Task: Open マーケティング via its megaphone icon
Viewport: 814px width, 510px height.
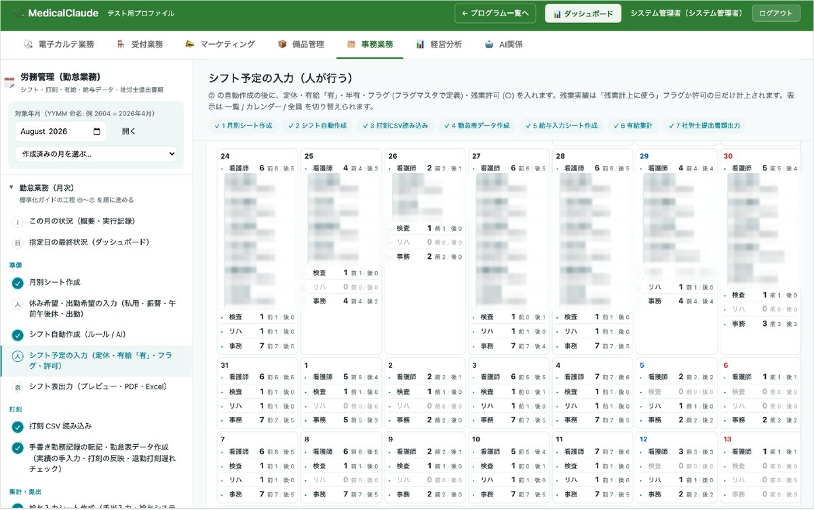Action: pyautogui.click(x=190, y=44)
